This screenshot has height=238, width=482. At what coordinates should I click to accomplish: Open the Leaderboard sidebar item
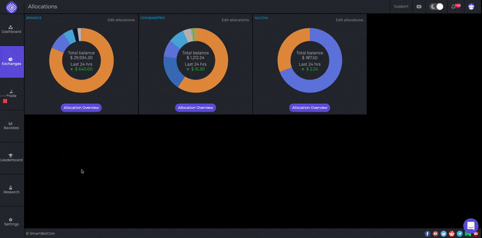coord(11,158)
